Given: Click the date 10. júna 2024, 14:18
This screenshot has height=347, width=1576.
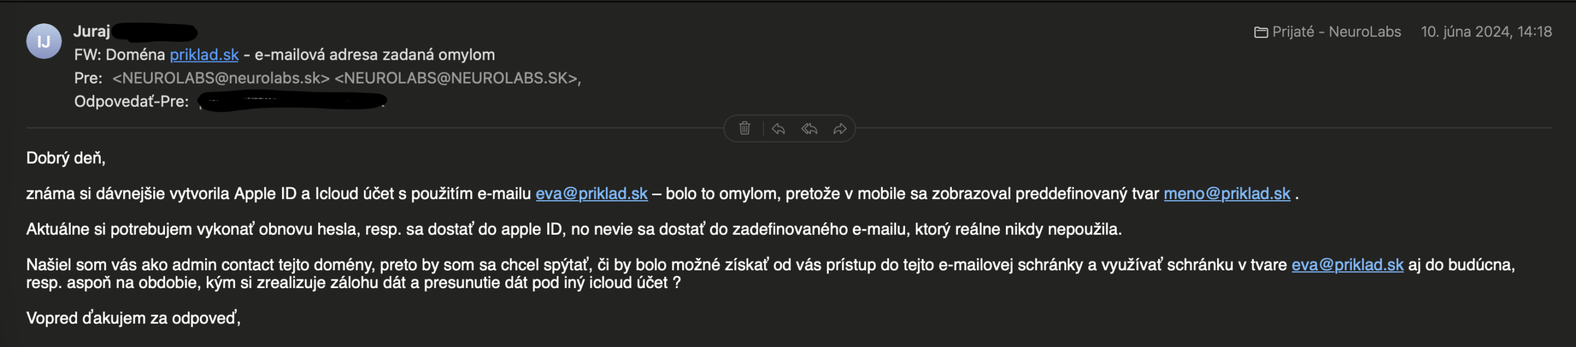Looking at the screenshot, I should point(1486,32).
